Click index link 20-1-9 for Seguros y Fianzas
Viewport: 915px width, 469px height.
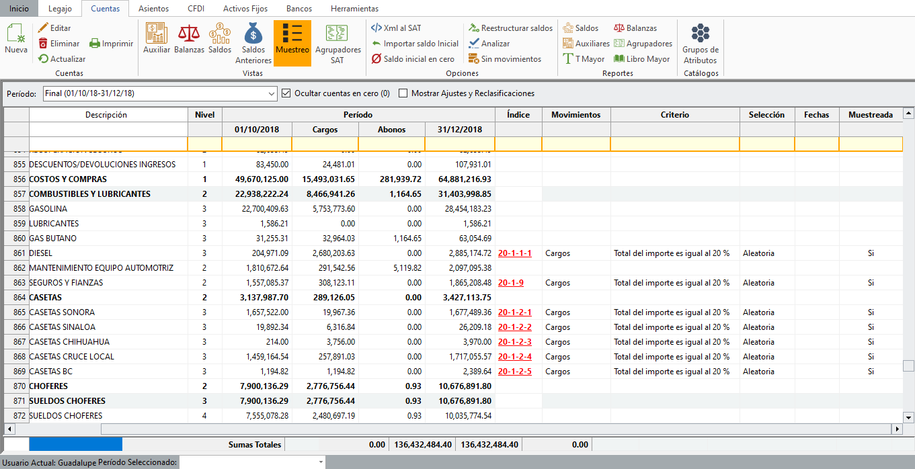[511, 283]
